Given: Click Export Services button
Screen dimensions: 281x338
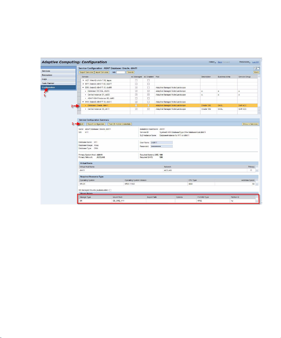Looking at the screenshot, I should pos(86,72).
